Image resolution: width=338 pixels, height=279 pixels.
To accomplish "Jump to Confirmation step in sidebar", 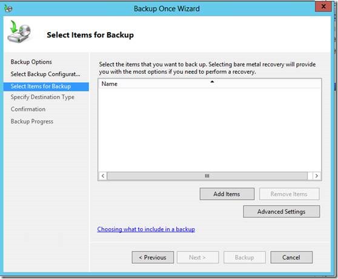I will [x=28, y=109].
